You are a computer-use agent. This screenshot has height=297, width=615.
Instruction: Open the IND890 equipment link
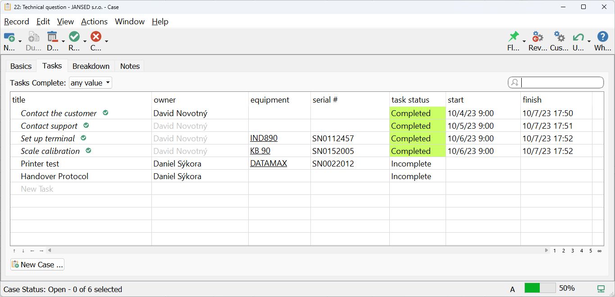pos(264,138)
